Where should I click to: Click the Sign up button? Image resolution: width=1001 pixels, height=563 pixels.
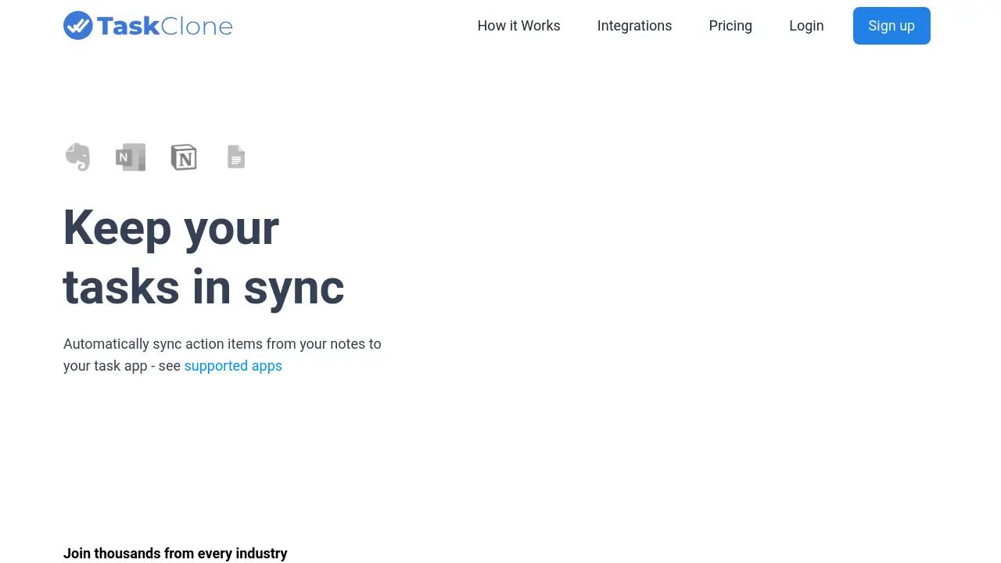pyautogui.click(x=892, y=26)
